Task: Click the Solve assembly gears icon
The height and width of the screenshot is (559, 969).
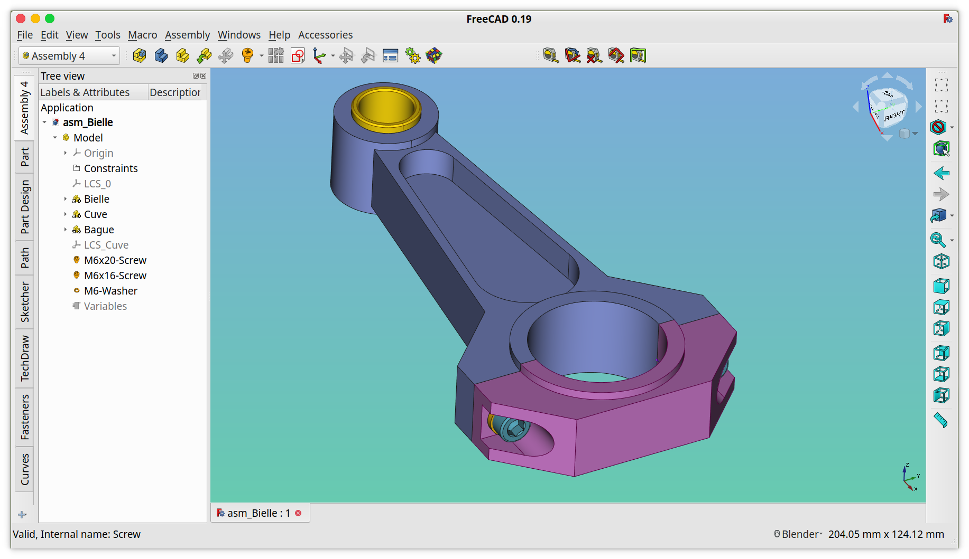Action: point(412,55)
